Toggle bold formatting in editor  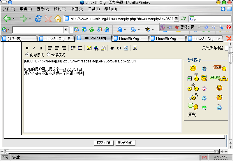pyautogui.click(x=27, y=48)
